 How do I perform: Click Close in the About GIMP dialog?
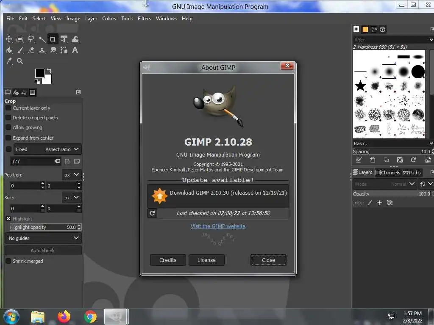(268, 260)
